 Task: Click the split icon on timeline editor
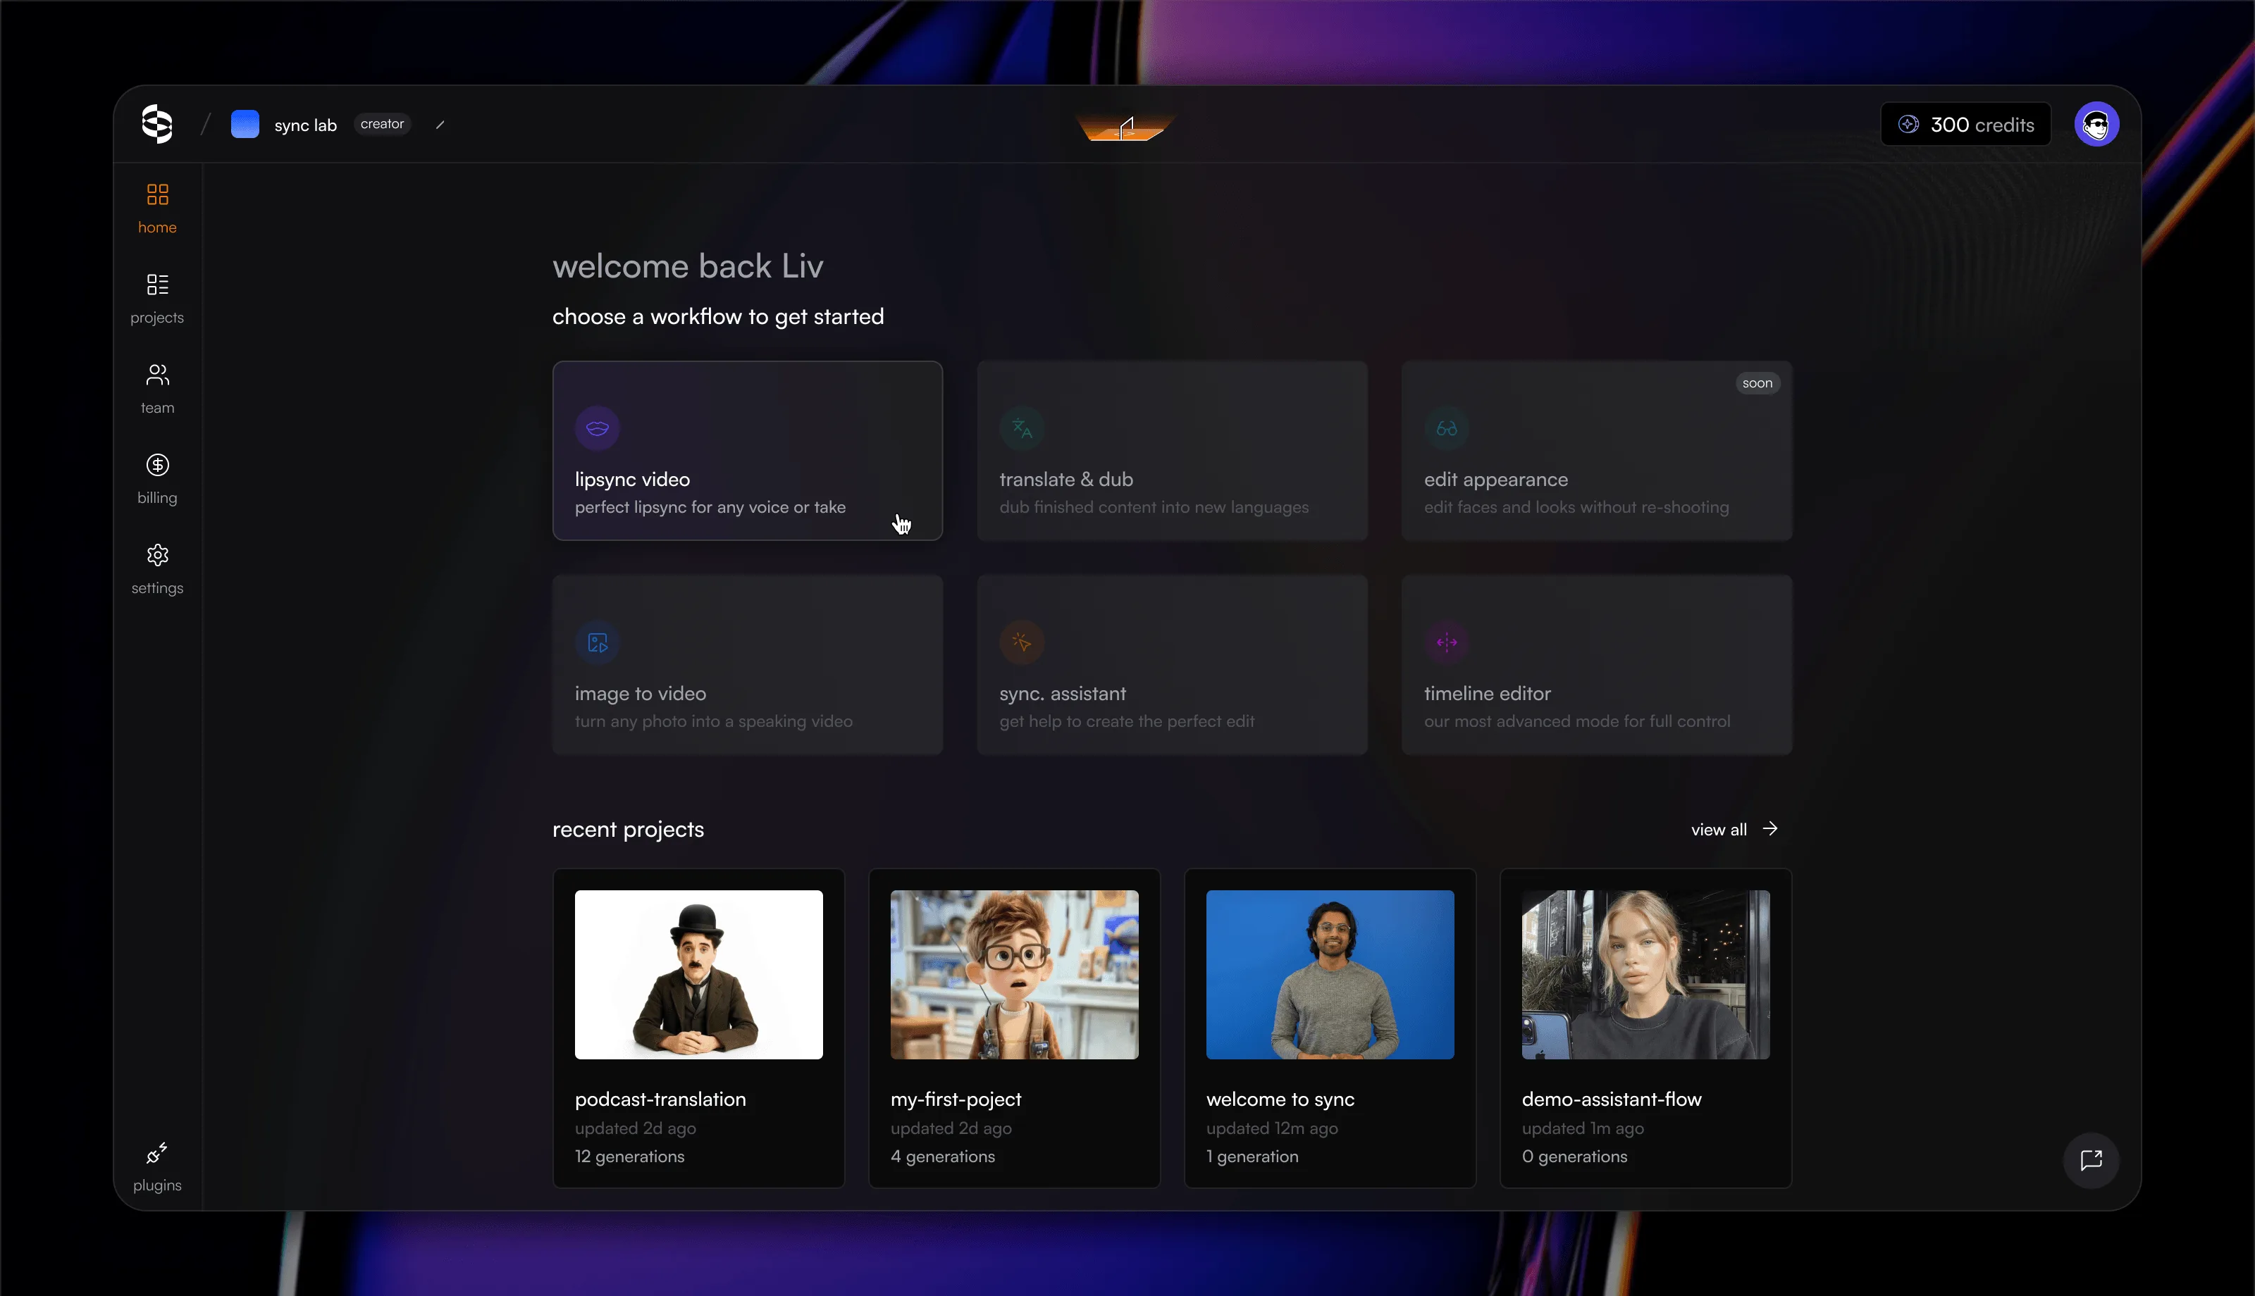coord(1447,642)
